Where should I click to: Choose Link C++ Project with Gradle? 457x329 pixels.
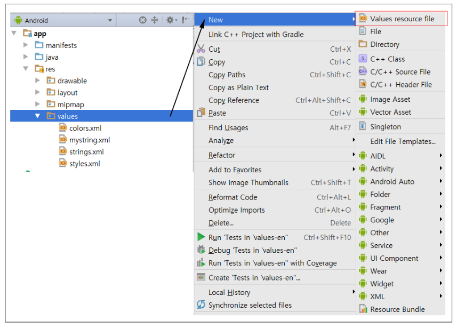point(275,34)
